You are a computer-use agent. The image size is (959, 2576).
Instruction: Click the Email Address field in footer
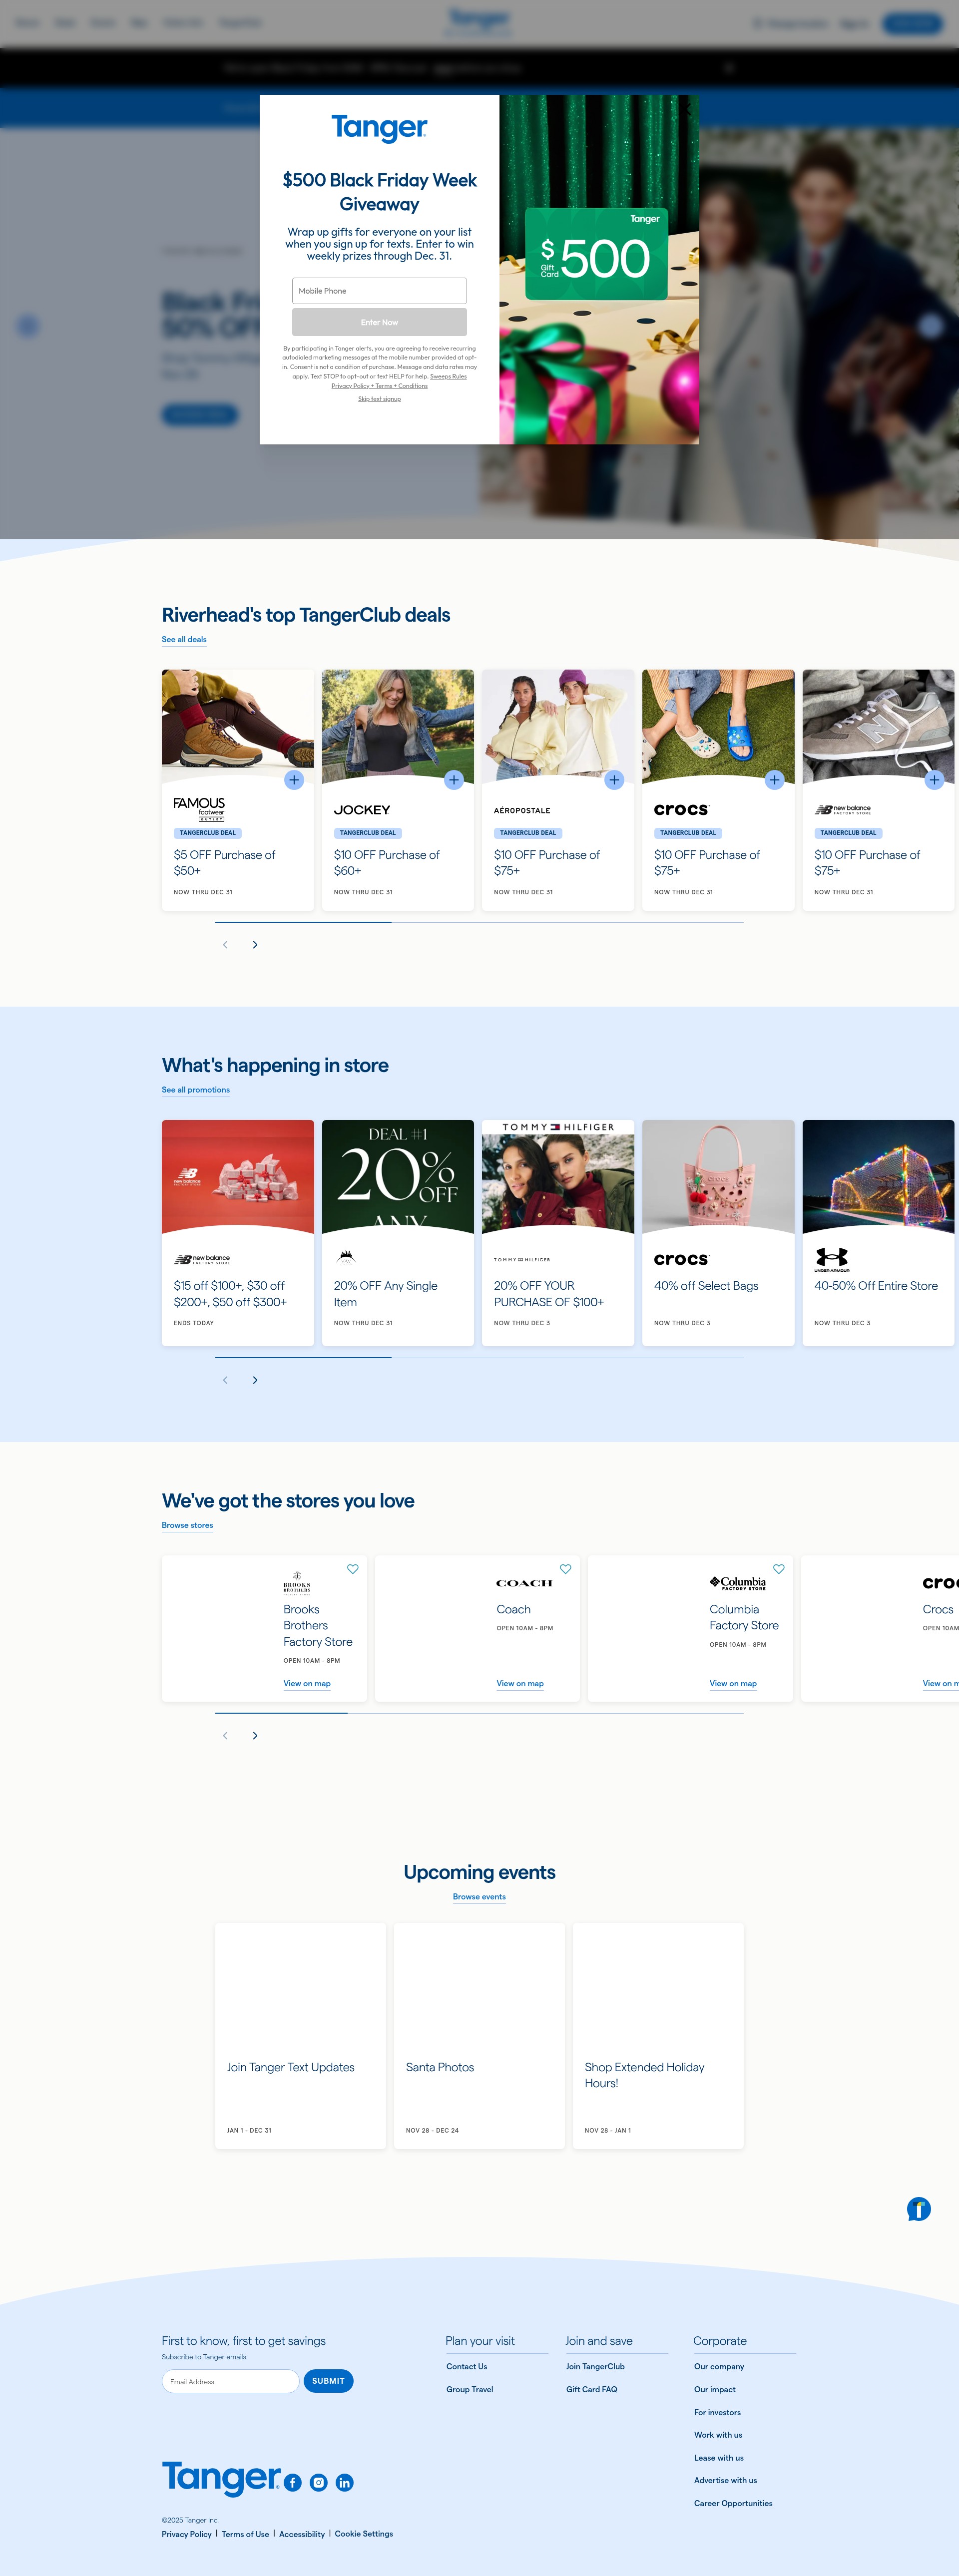(x=230, y=2381)
